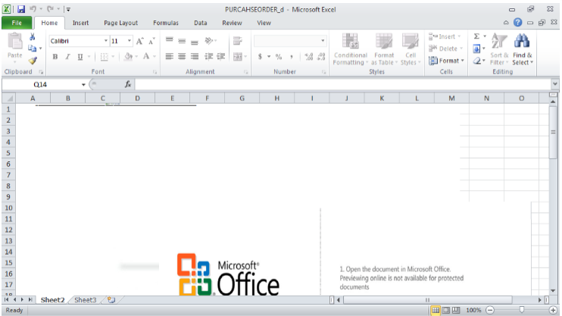Click the Accounting Number Format dollar icon
The image size is (562, 316).
(x=261, y=56)
